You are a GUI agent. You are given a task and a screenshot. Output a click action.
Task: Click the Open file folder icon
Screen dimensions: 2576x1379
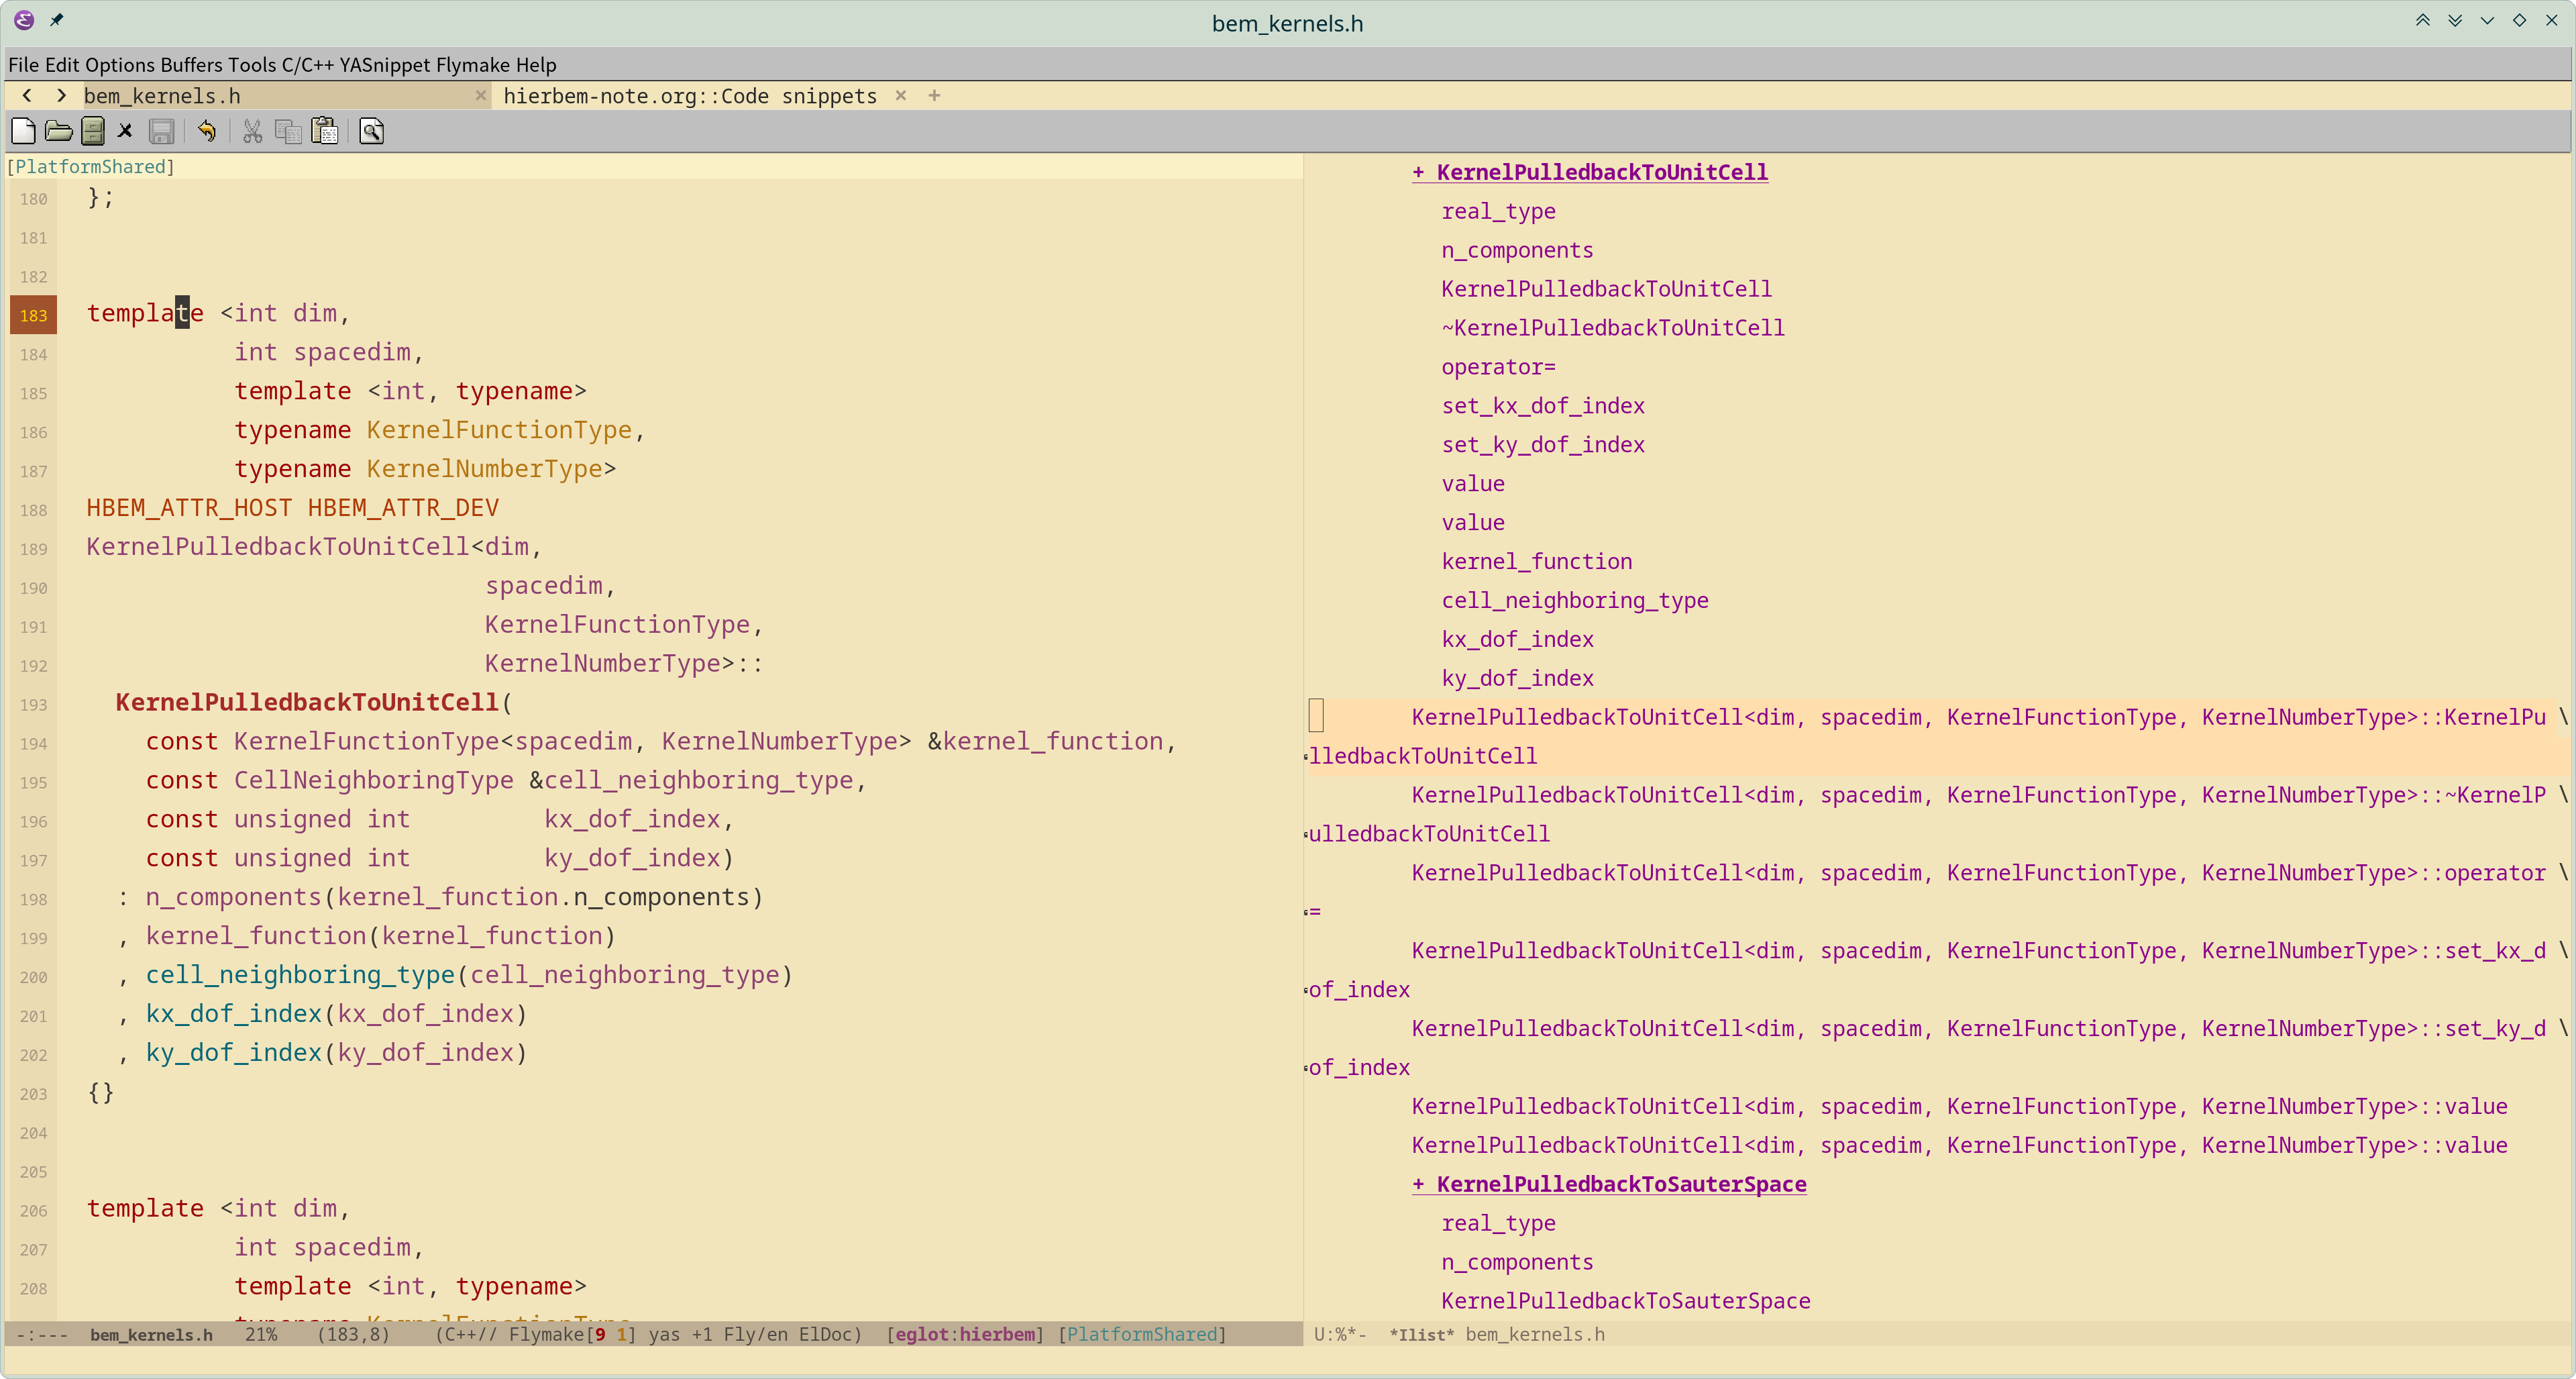coord(58,131)
